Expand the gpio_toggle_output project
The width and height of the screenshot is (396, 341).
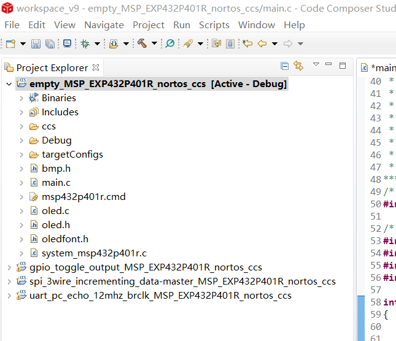[9, 267]
